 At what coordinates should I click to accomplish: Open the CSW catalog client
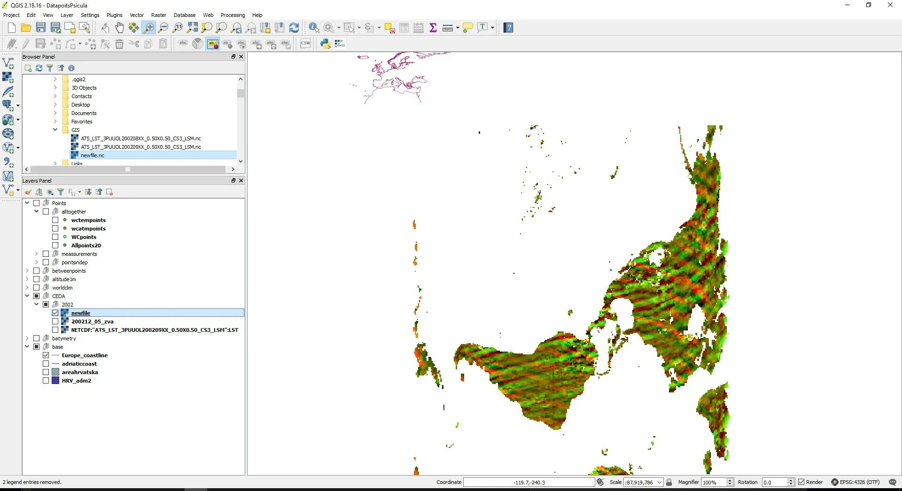pyautogui.click(x=305, y=44)
